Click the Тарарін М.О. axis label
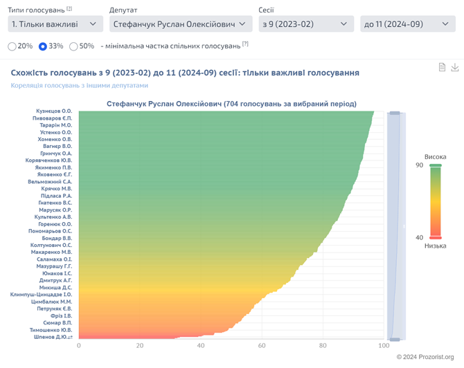This screenshot has height=368, width=464. tap(56, 125)
